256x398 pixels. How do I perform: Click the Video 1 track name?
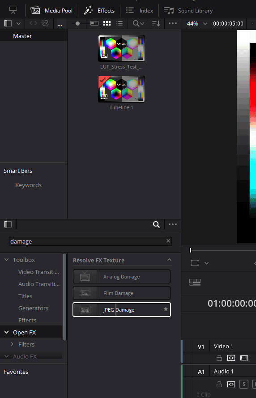click(223, 346)
